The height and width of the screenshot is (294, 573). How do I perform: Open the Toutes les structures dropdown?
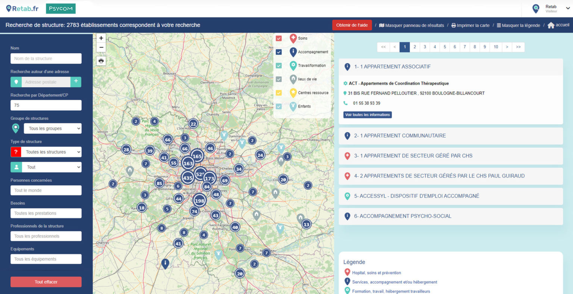[52, 152]
